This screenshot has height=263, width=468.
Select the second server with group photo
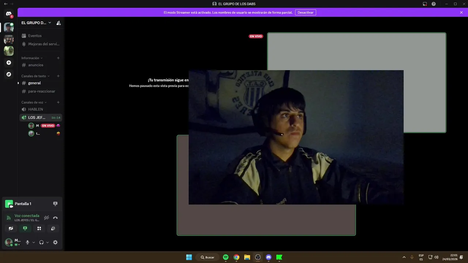coord(9,39)
